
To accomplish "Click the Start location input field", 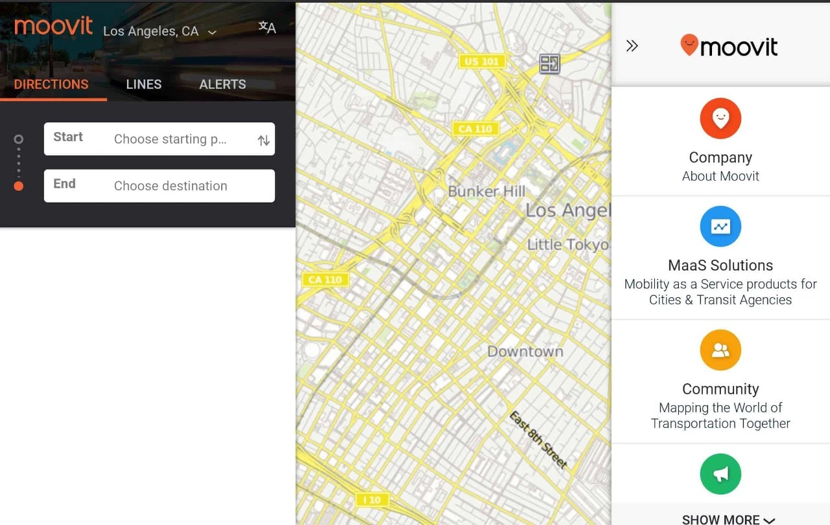I will click(x=160, y=139).
